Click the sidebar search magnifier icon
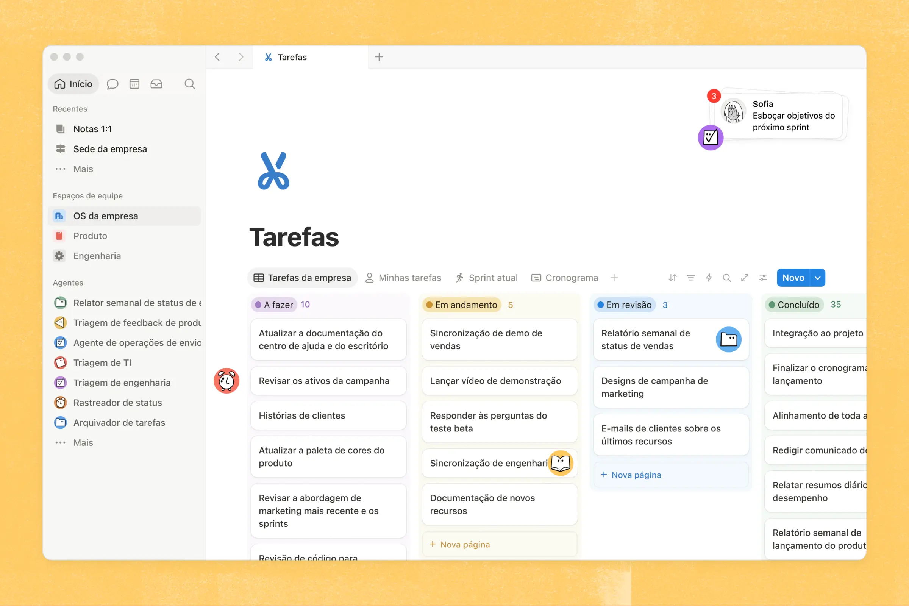 pos(190,84)
